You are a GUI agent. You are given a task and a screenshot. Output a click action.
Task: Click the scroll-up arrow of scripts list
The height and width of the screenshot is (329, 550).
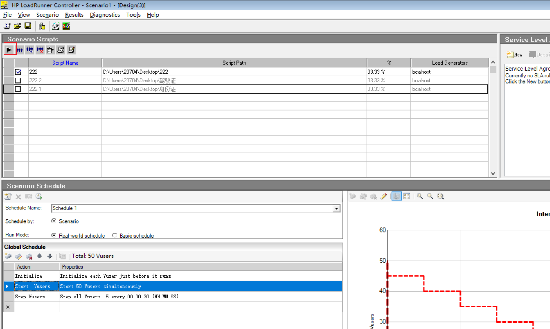493,62
